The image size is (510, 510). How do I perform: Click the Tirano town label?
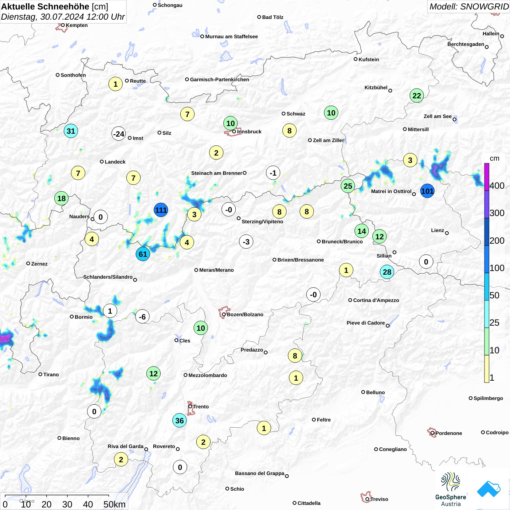51,374
